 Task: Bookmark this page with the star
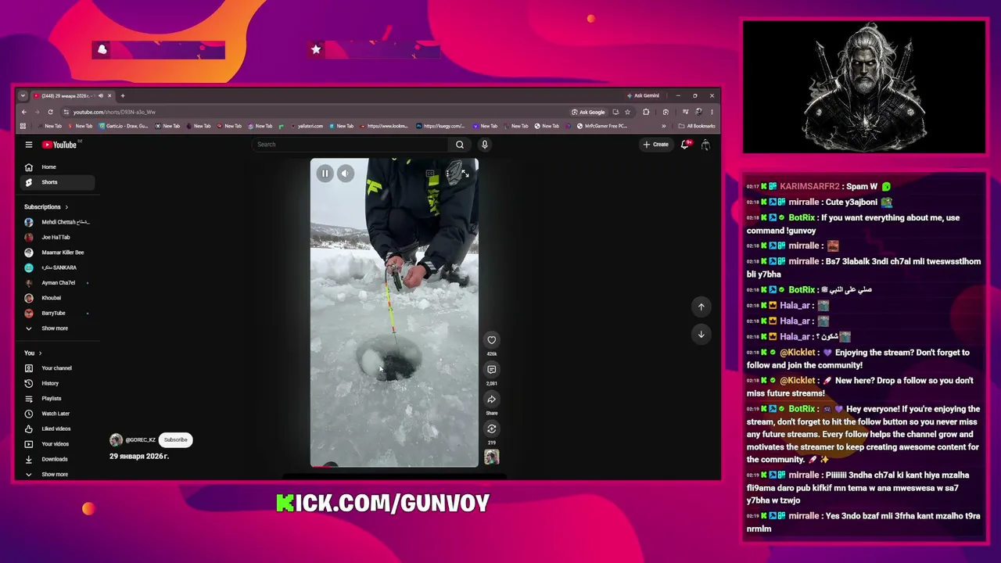627,112
